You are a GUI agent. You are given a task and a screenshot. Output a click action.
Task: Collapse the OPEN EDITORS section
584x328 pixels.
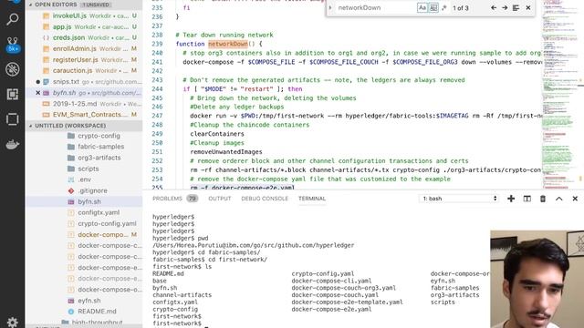tap(84, 5)
